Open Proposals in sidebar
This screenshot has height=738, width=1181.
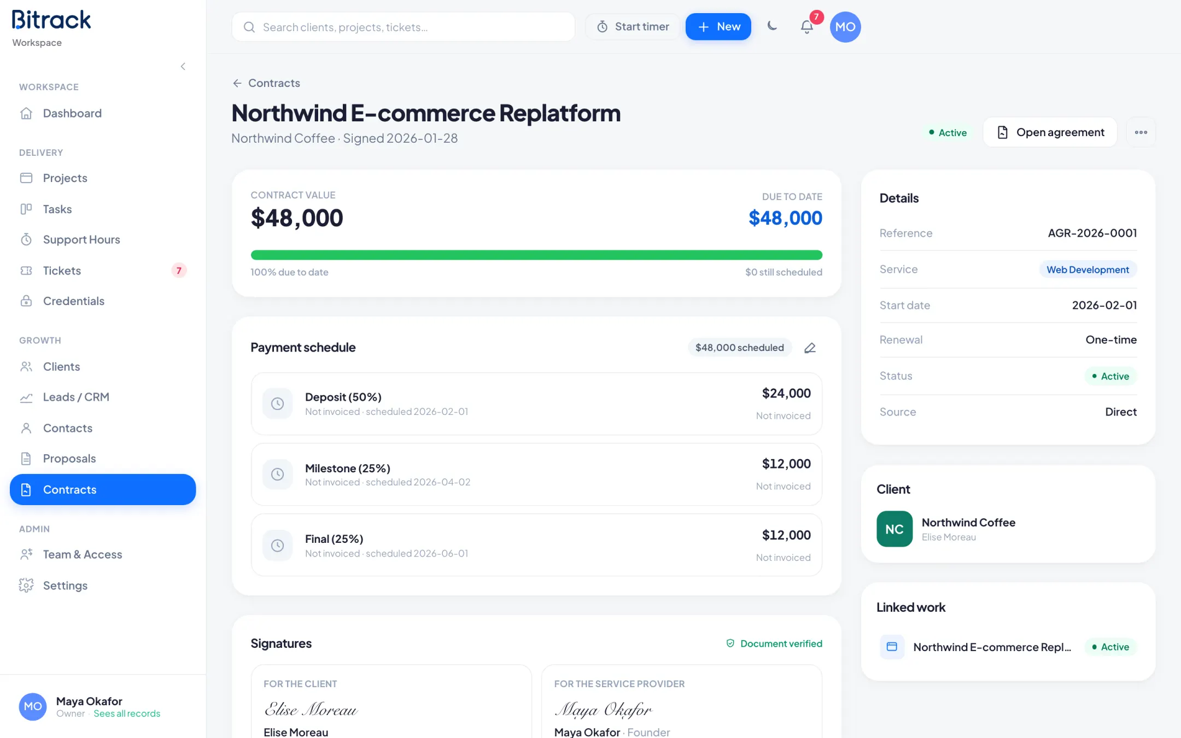click(x=103, y=458)
